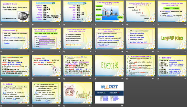This screenshot has width=187, height=107.
Task: Select the 'Goodbye!' slide
Action: pyautogui.click(x=78, y=93)
